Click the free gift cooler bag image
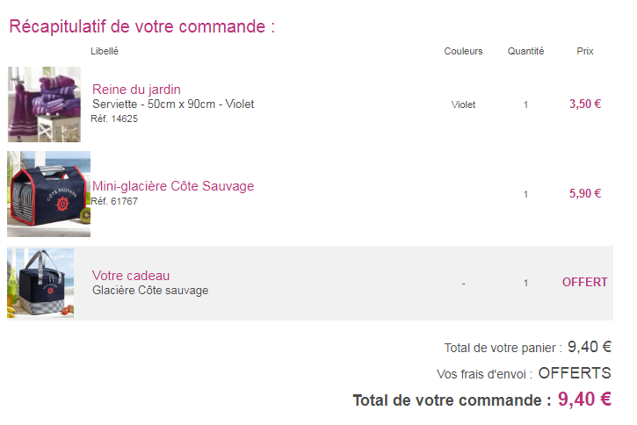Image resolution: width=637 pixels, height=425 pixels. pyautogui.click(x=41, y=283)
